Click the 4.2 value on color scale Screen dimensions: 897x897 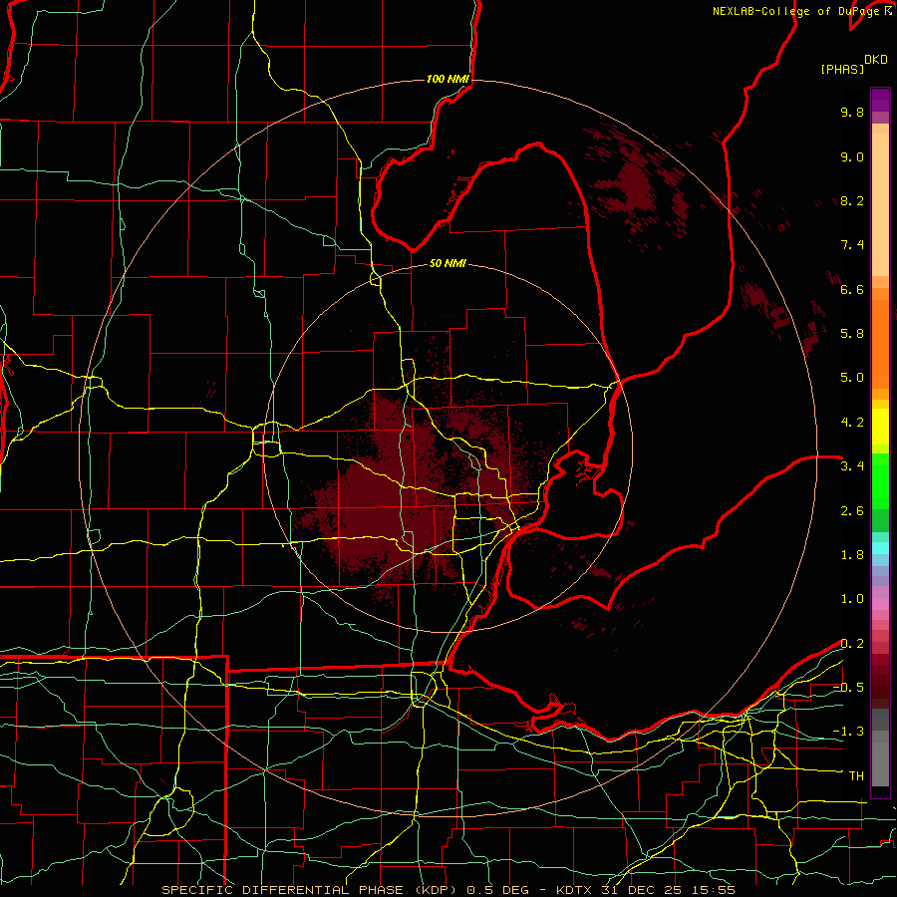click(852, 423)
